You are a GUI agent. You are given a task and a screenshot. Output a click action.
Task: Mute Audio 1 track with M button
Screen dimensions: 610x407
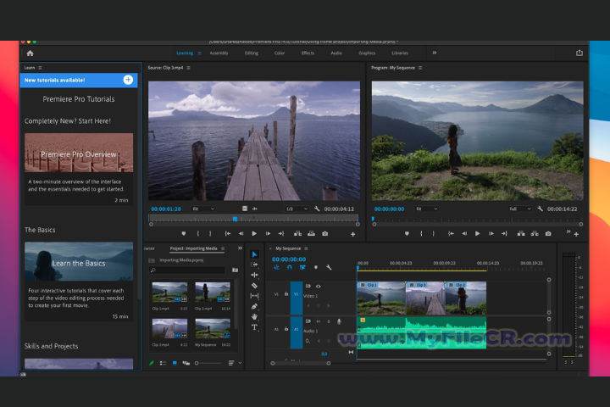pyautogui.click(x=319, y=321)
